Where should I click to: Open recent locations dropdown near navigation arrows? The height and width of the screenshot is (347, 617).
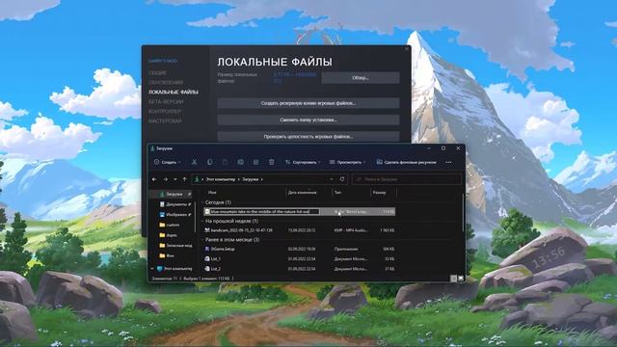point(175,179)
